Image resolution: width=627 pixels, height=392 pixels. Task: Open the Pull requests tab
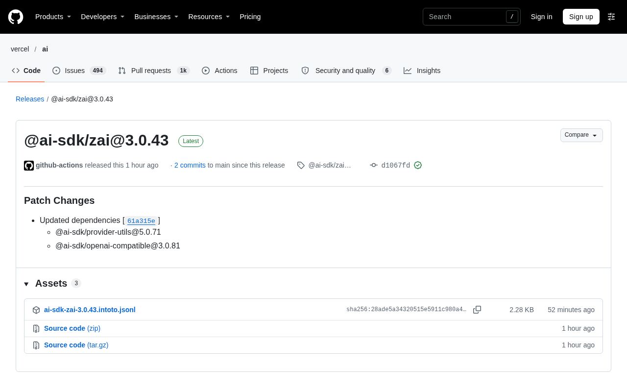point(154,71)
